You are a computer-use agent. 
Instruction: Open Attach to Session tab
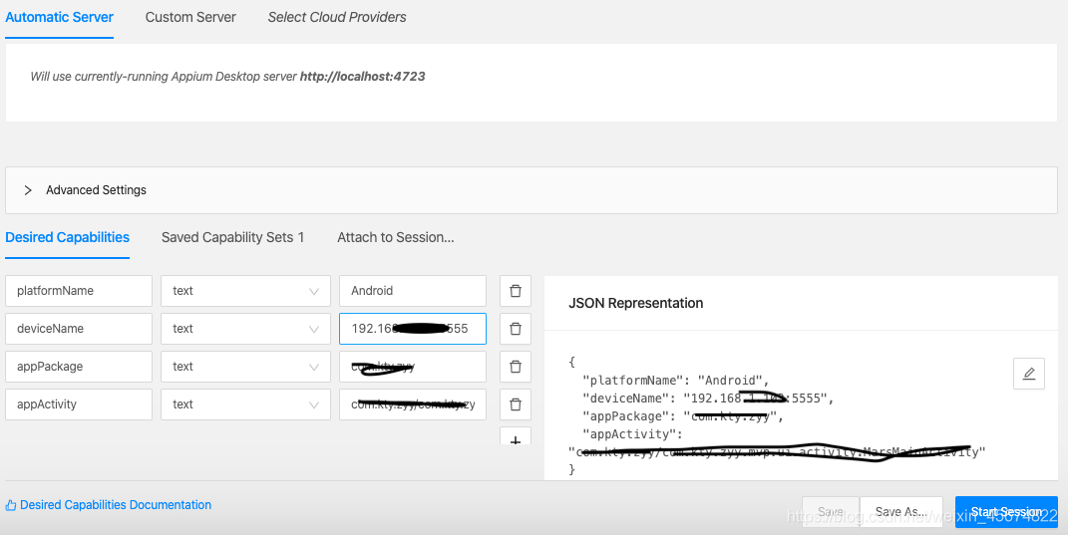pos(396,237)
